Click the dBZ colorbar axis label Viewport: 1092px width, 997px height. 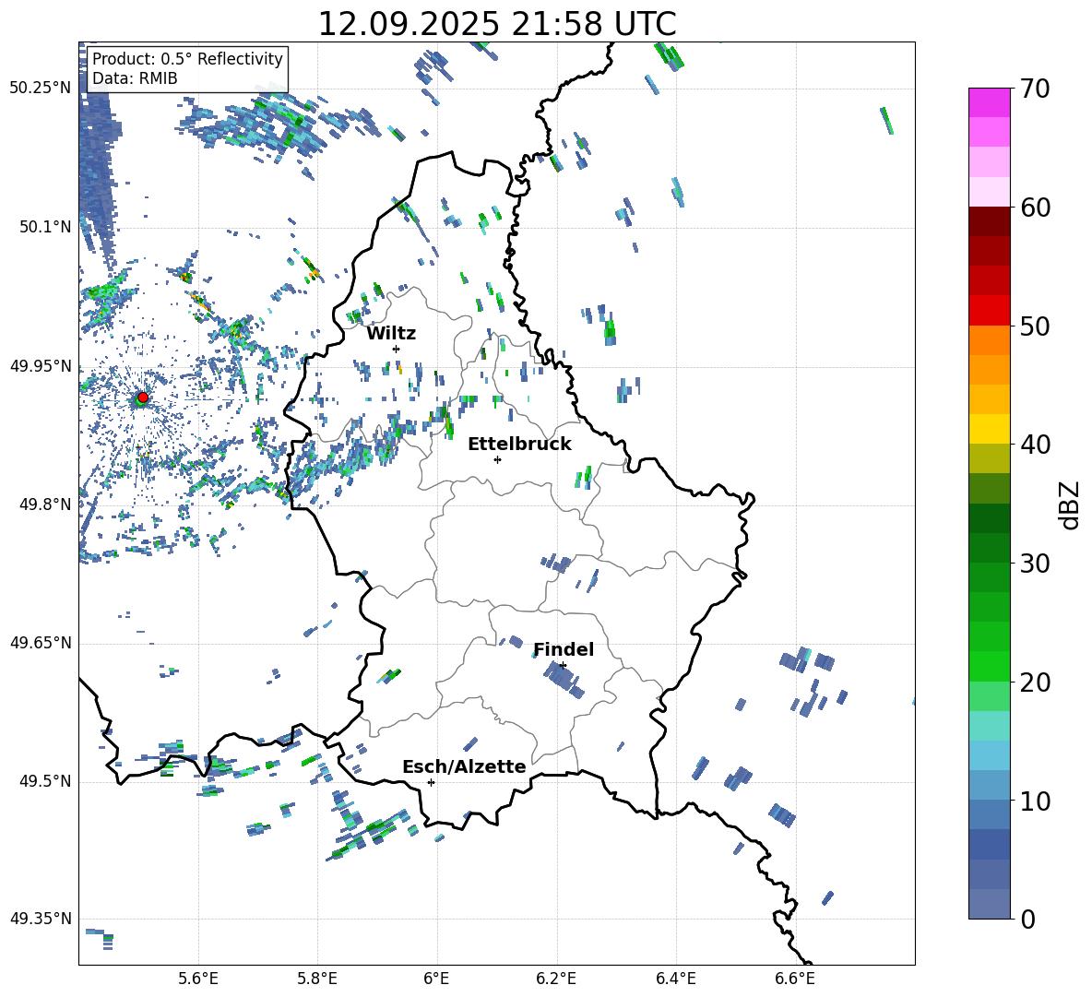[1069, 505]
